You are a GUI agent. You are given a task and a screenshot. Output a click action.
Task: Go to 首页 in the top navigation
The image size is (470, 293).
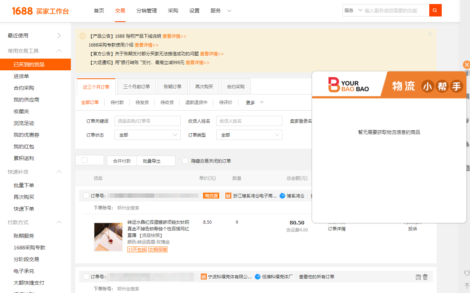point(99,11)
